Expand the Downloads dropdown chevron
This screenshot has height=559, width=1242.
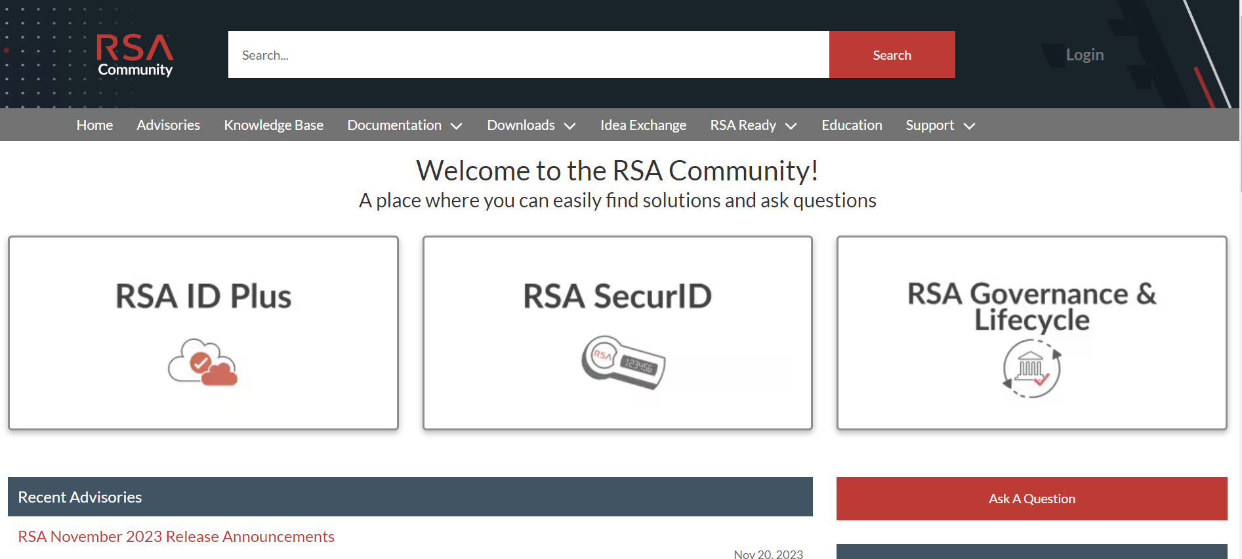[570, 126]
